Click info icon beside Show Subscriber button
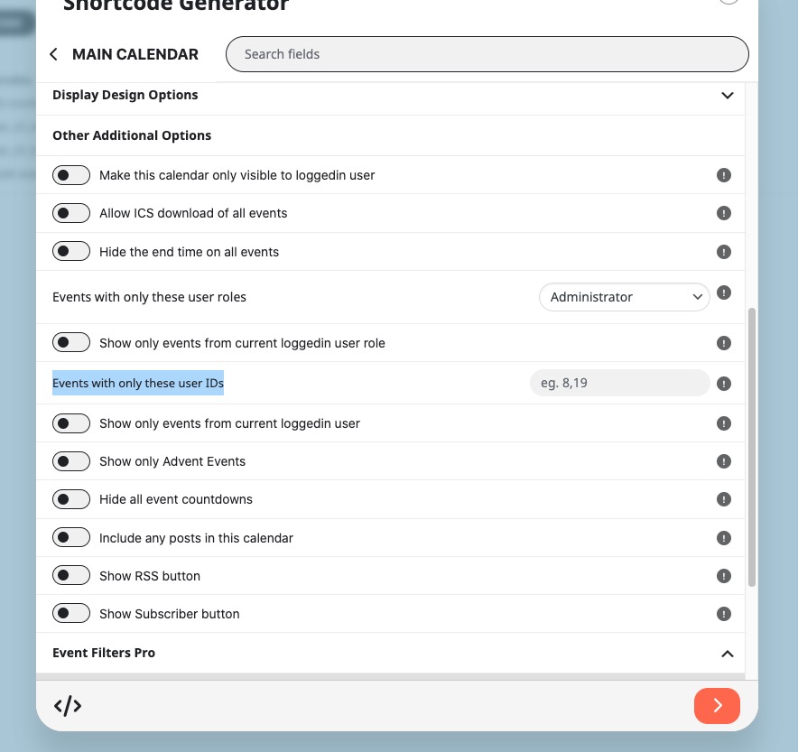 tap(724, 614)
